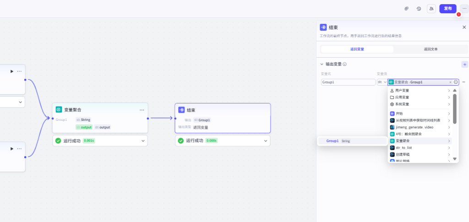The width and height of the screenshot is (469, 222).
Task: Clear the selected 变量聚合 Group1 value
Action: tap(450, 82)
